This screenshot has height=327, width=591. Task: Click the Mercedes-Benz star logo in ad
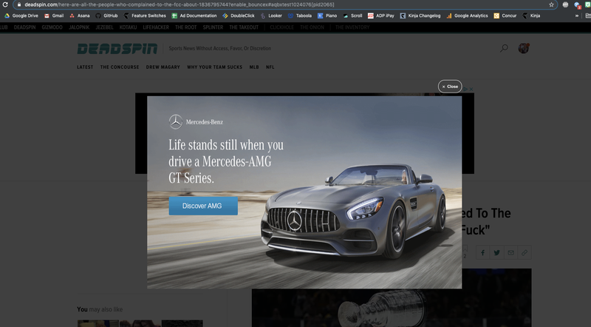tap(176, 122)
